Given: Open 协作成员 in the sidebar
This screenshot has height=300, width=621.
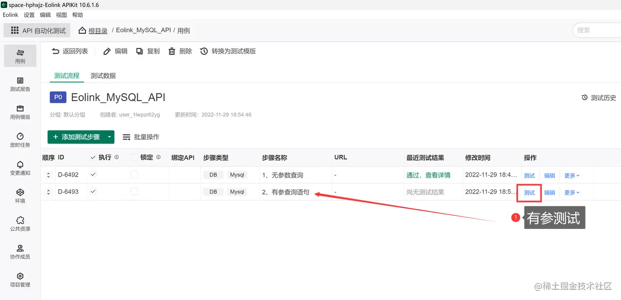Looking at the screenshot, I should coord(20,252).
